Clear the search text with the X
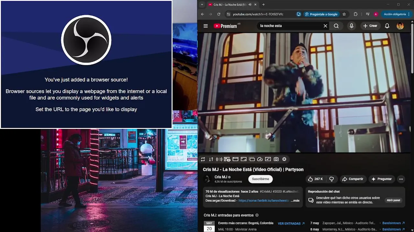Screen dimensions: 414x232 click(x=325, y=26)
